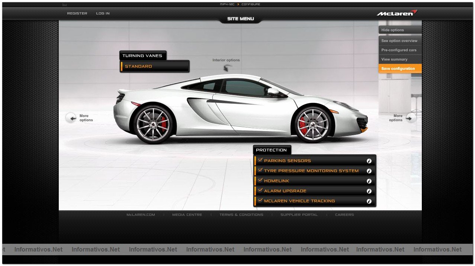
Task: Click the McLaren logo
Action: (x=397, y=13)
